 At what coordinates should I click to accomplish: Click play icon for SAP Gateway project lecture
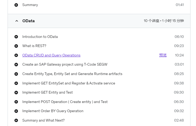[16, 65]
